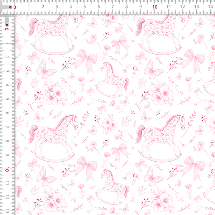The height and width of the screenshot is (215, 215).
Task: Select the number 14 on the horizontal ruler
Action: pyautogui.click(x=210, y=7)
